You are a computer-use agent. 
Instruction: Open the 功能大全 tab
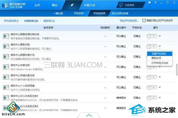(x=90, y=5)
